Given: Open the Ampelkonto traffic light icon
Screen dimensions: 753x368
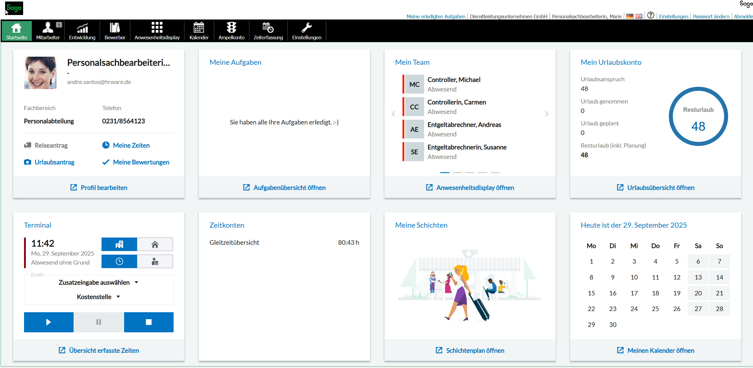Looking at the screenshot, I should (x=231, y=28).
